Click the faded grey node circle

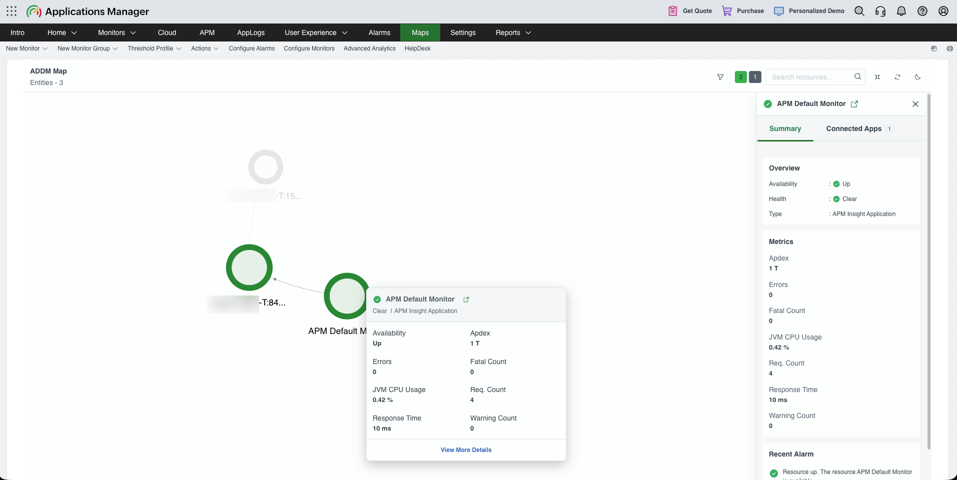tap(266, 167)
